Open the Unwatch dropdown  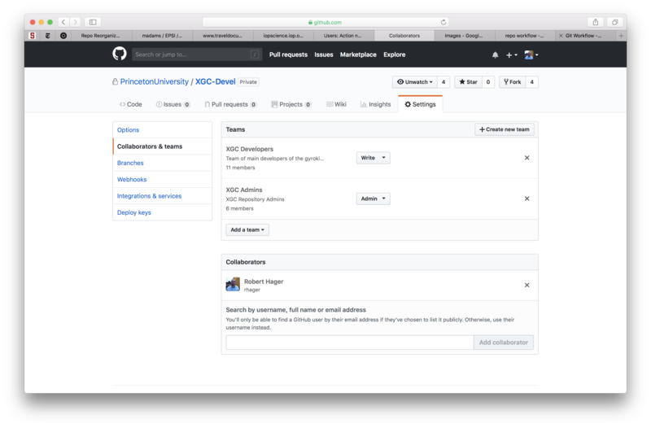415,82
